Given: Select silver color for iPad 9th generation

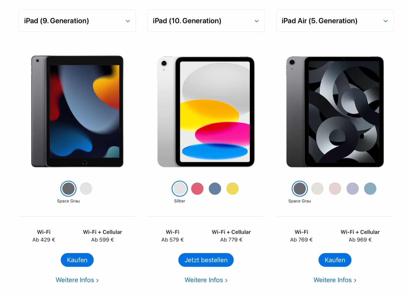Looking at the screenshot, I should tap(86, 189).
